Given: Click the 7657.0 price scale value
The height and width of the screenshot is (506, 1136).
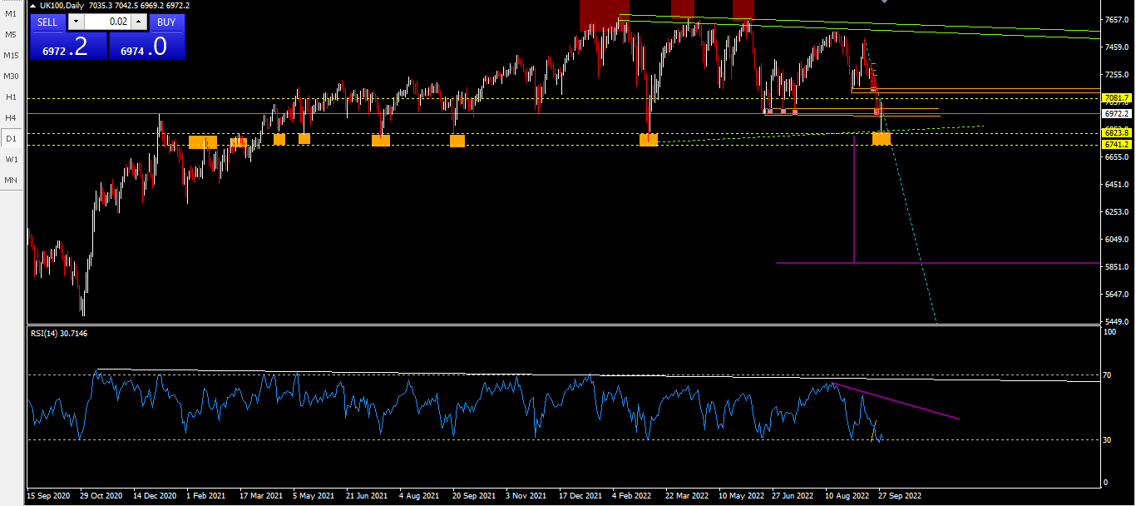Looking at the screenshot, I should [1115, 19].
